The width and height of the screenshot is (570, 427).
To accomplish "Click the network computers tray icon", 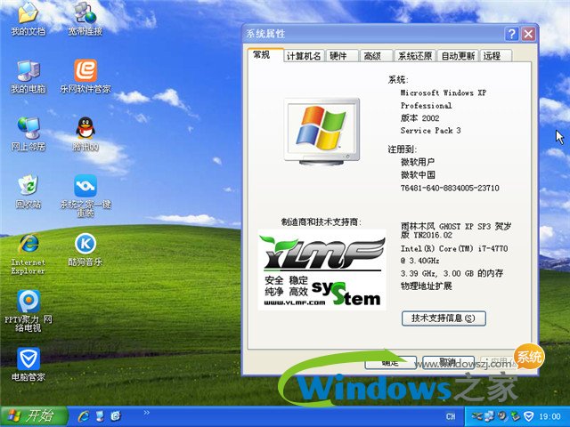I will coord(489,416).
